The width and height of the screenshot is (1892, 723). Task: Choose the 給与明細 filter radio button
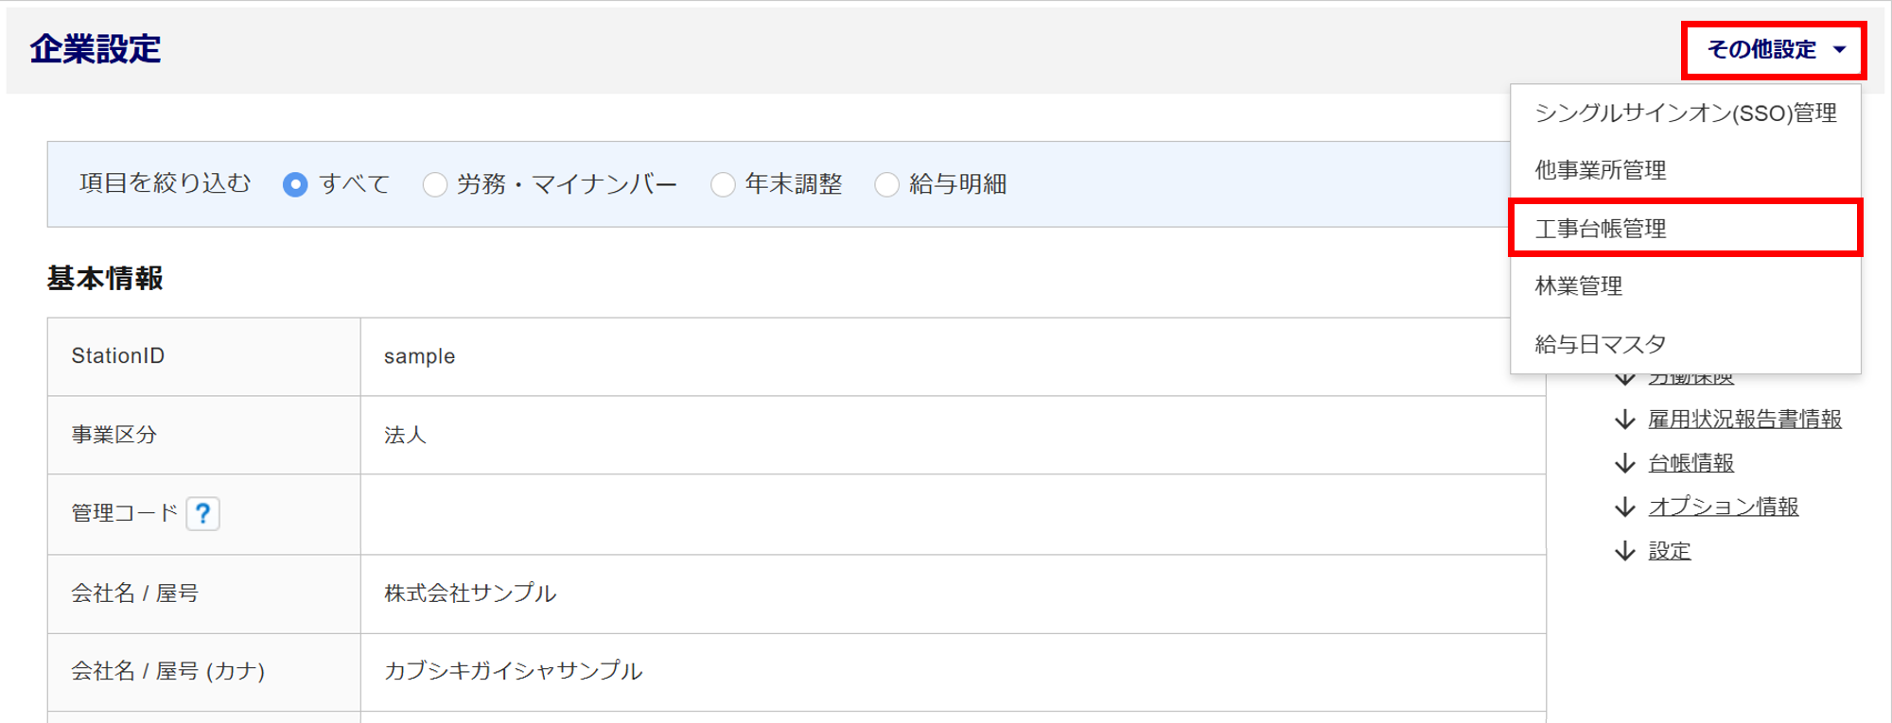pyautogui.click(x=886, y=184)
